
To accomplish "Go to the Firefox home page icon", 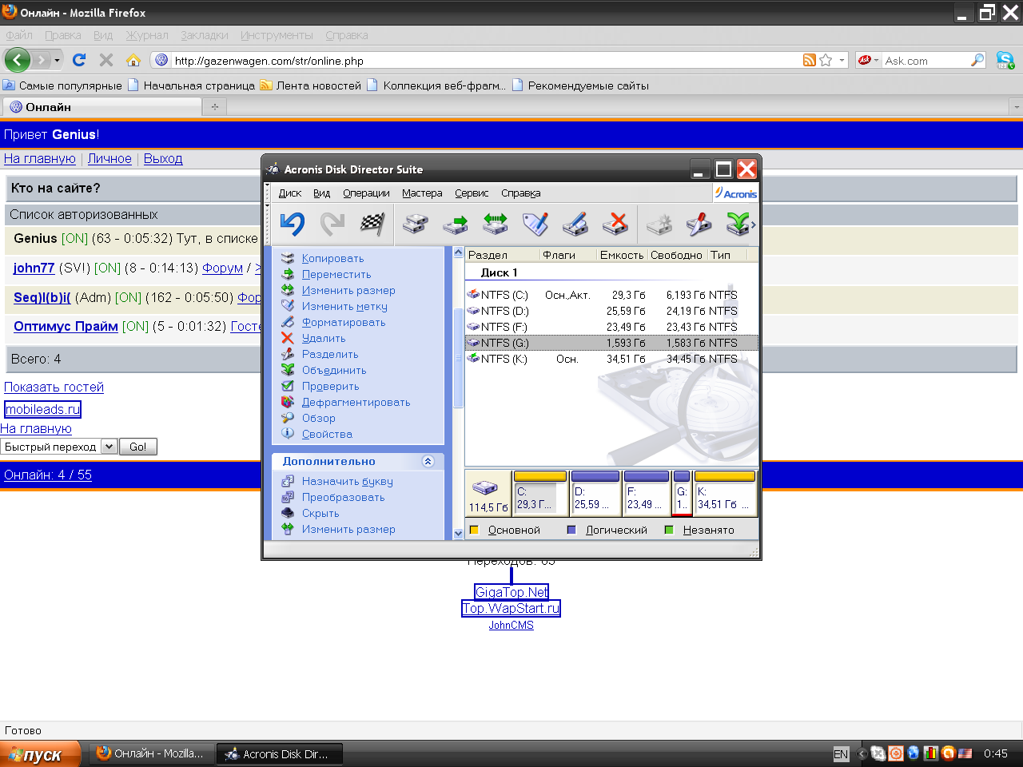I will pos(133,60).
